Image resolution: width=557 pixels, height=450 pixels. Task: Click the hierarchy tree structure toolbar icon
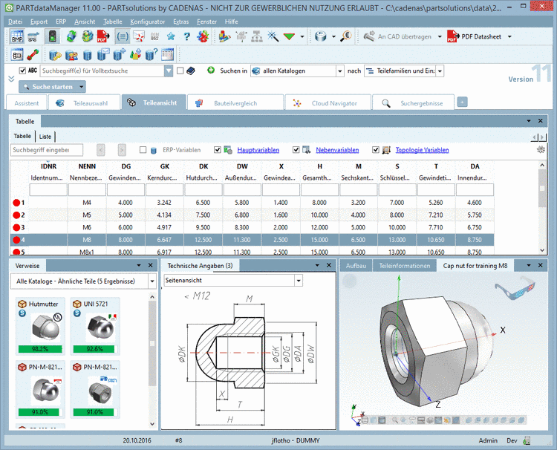point(257,36)
